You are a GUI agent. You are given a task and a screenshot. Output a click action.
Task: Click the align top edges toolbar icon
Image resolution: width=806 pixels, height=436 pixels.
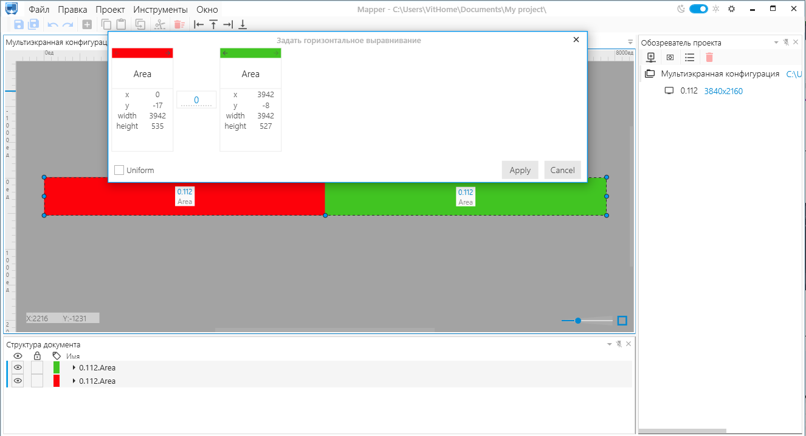213,24
